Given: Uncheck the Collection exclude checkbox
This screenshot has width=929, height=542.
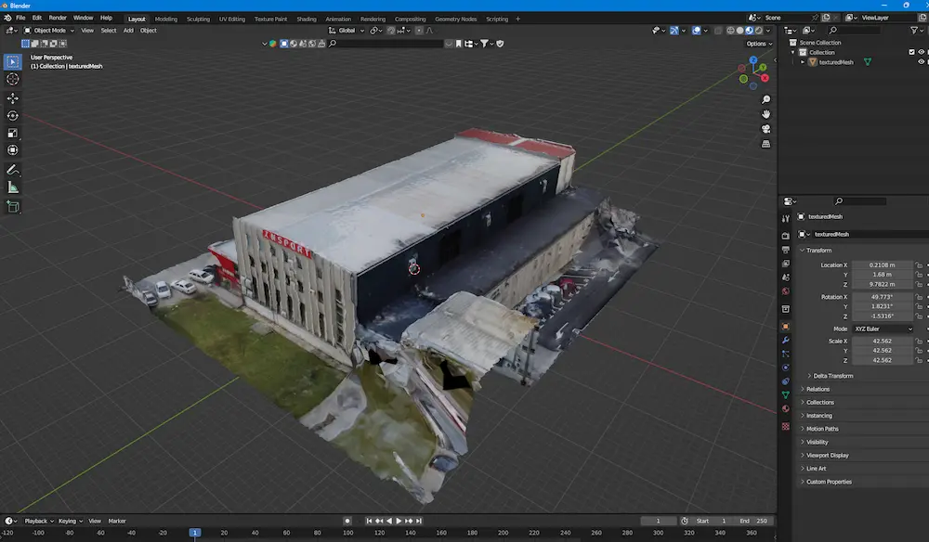Looking at the screenshot, I should [x=910, y=52].
